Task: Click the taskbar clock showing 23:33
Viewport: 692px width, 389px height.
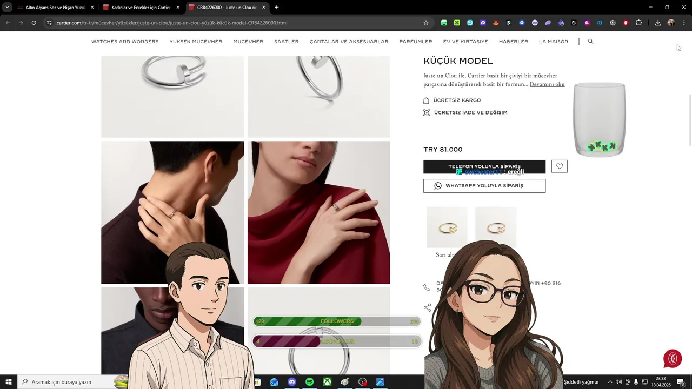Action: pos(661,382)
